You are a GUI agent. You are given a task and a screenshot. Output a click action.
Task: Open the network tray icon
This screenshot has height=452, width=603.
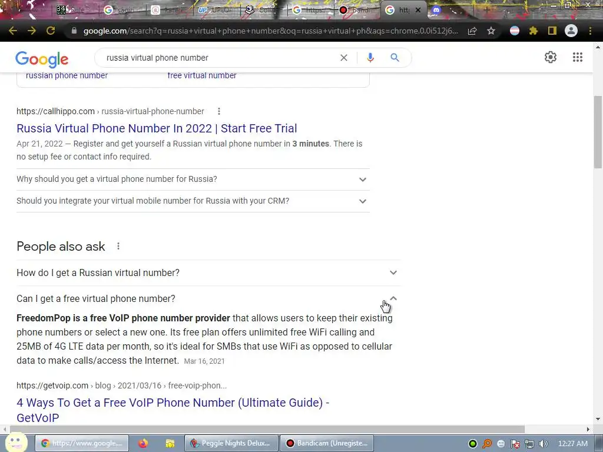[x=529, y=444]
